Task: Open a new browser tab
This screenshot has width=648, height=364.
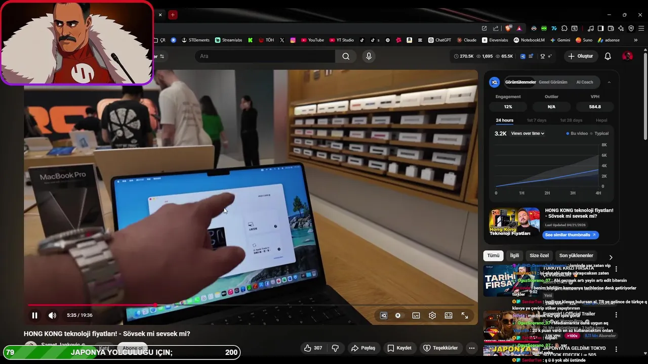Action: click(x=173, y=15)
